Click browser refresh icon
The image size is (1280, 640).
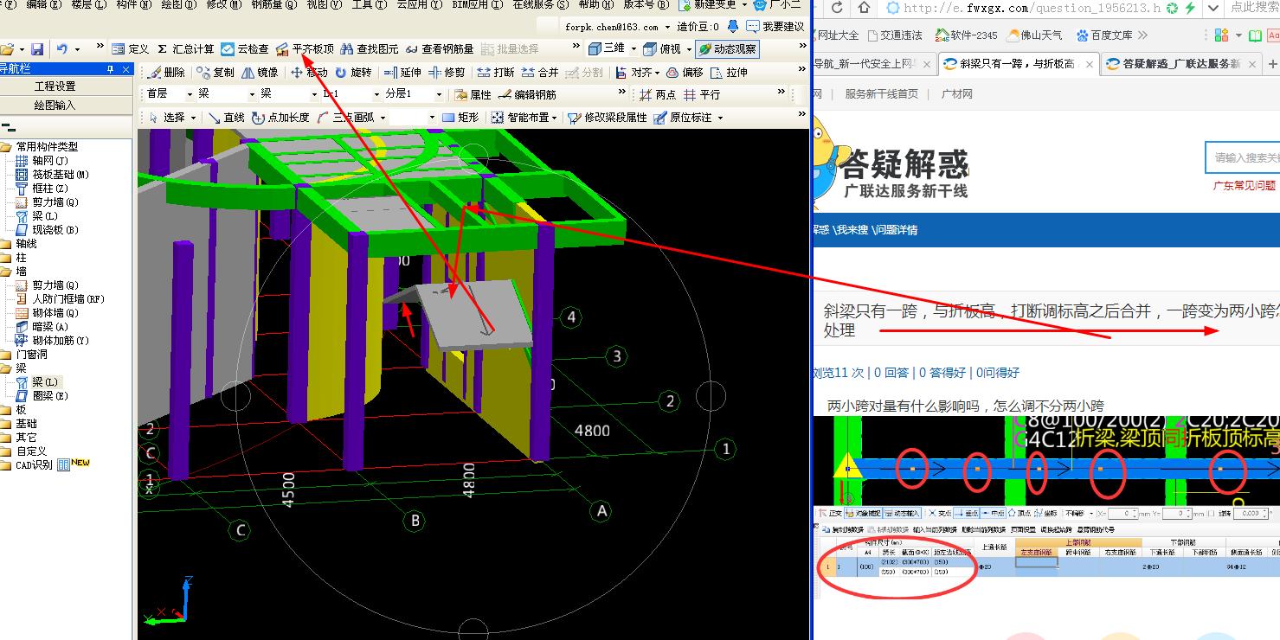[837, 9]
